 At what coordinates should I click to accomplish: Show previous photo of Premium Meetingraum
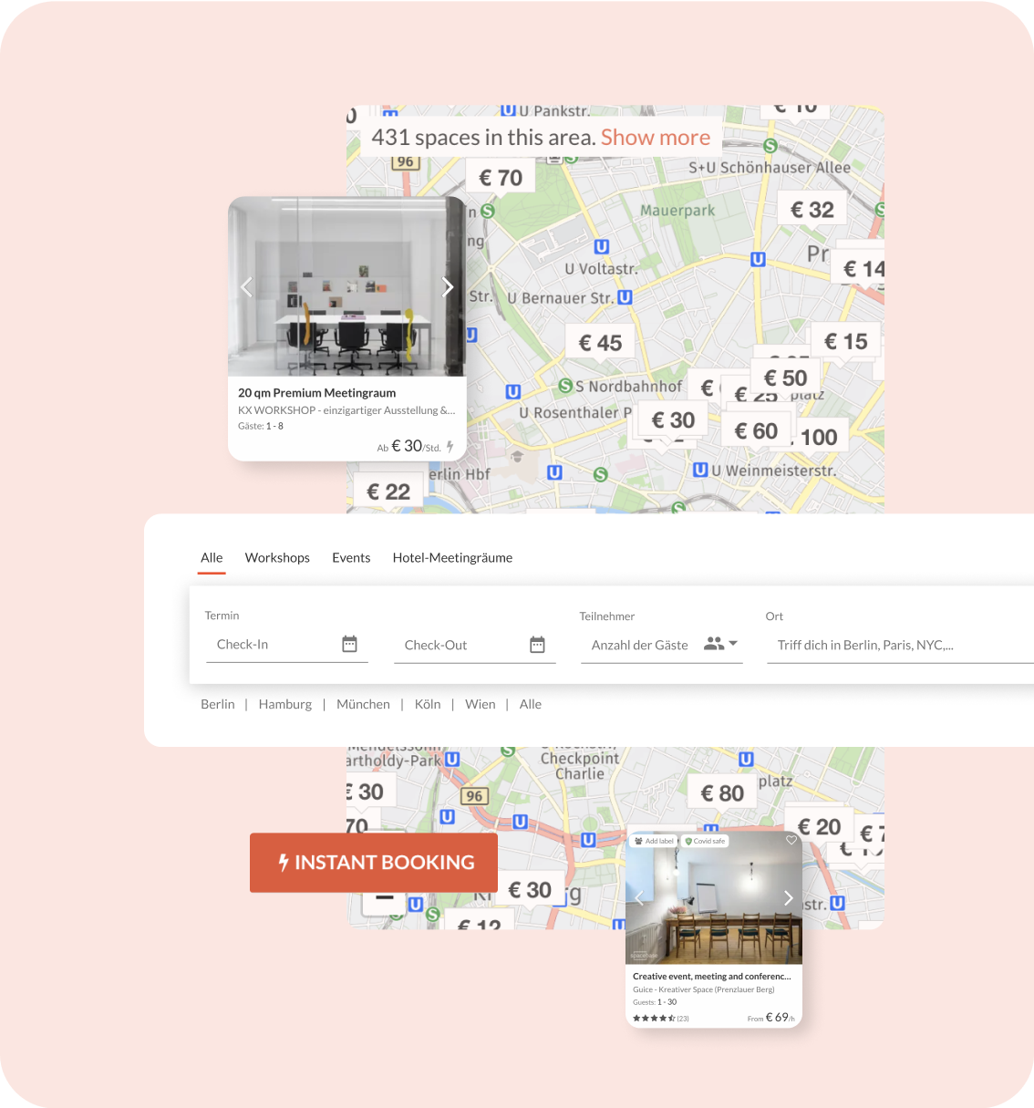pos(246,287)
